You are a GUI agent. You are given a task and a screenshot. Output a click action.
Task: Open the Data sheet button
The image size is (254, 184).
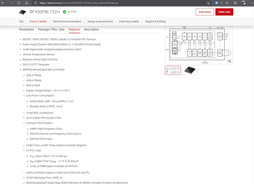[x=205, y=12]
